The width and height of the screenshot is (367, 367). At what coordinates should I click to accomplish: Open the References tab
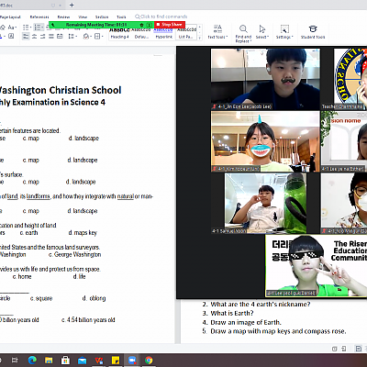(39, 17)
